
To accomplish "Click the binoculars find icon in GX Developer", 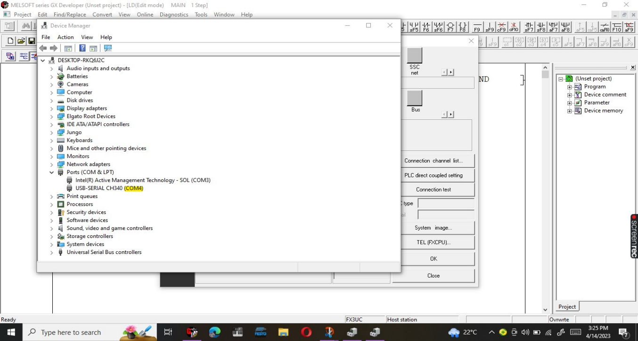I will click(x=26, y=26).
